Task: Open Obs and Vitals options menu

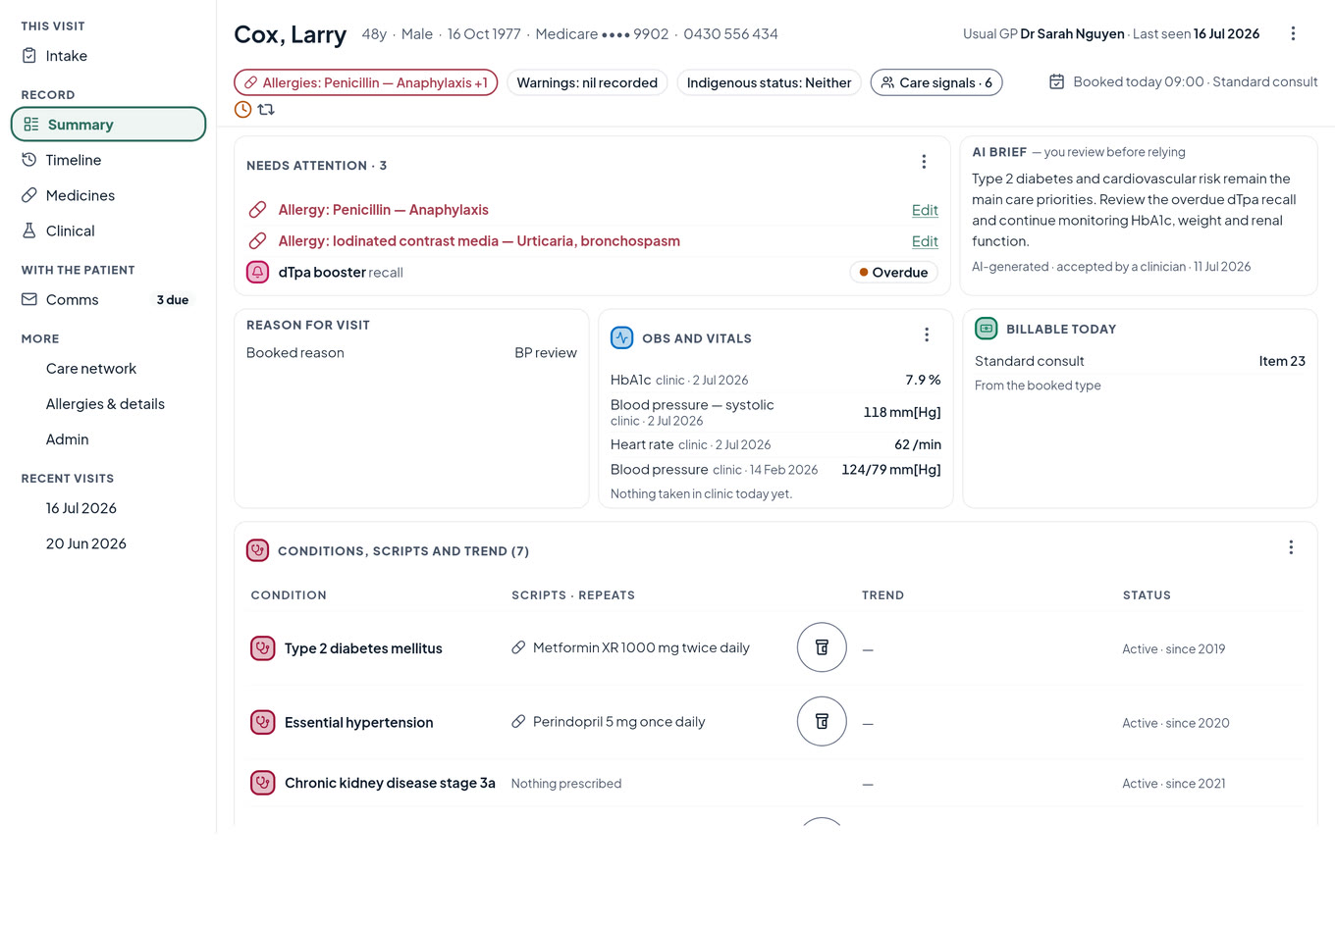Action: pos(926,335)
